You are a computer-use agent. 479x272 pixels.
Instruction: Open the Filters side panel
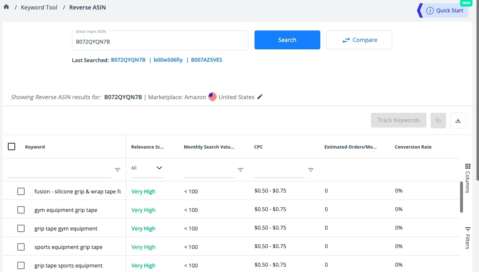point(468,238)
